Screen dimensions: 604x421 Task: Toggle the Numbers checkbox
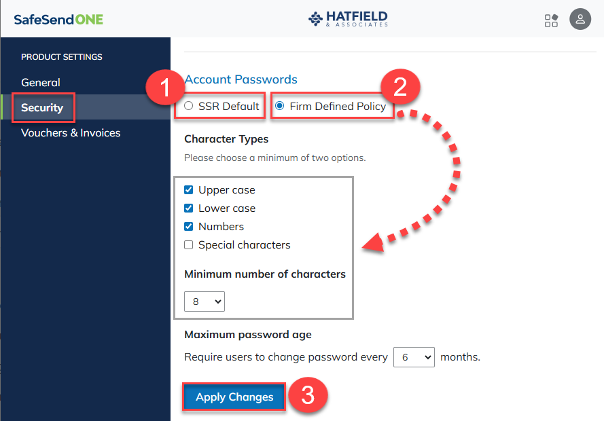[188, 226]
